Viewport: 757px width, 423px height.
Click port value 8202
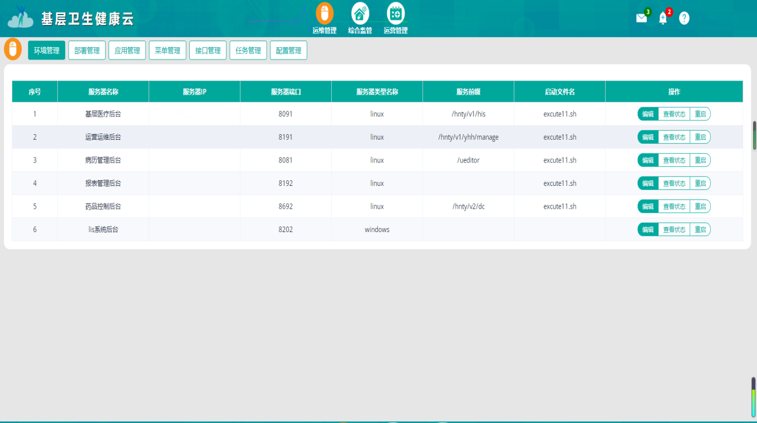point(286,229)
